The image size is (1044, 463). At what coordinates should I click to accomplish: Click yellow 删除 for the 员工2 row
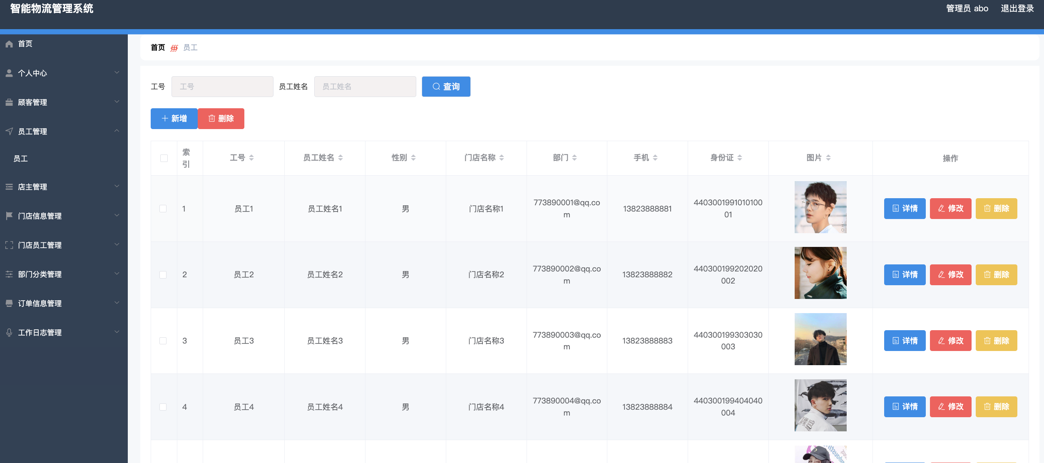point(996,275)
